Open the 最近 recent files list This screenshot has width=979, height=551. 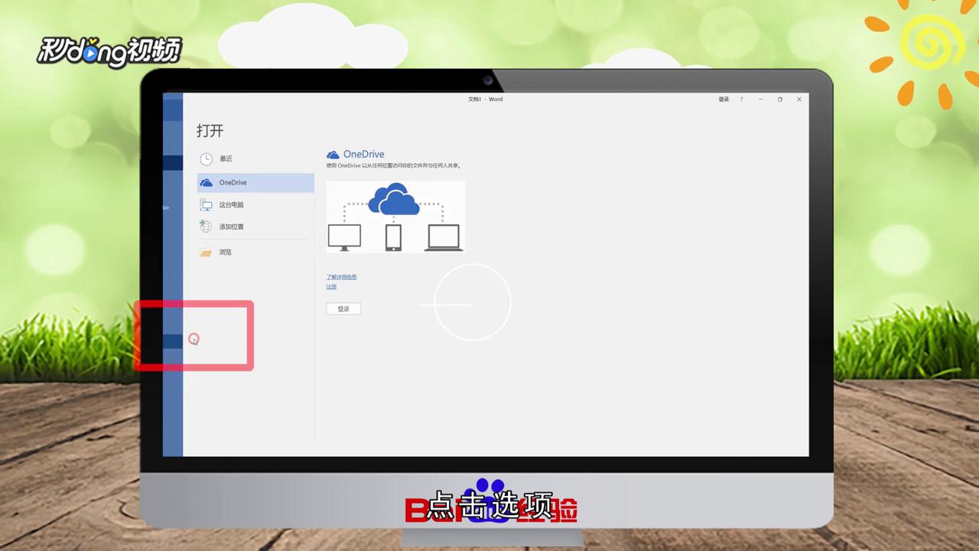tap(255, 158)
